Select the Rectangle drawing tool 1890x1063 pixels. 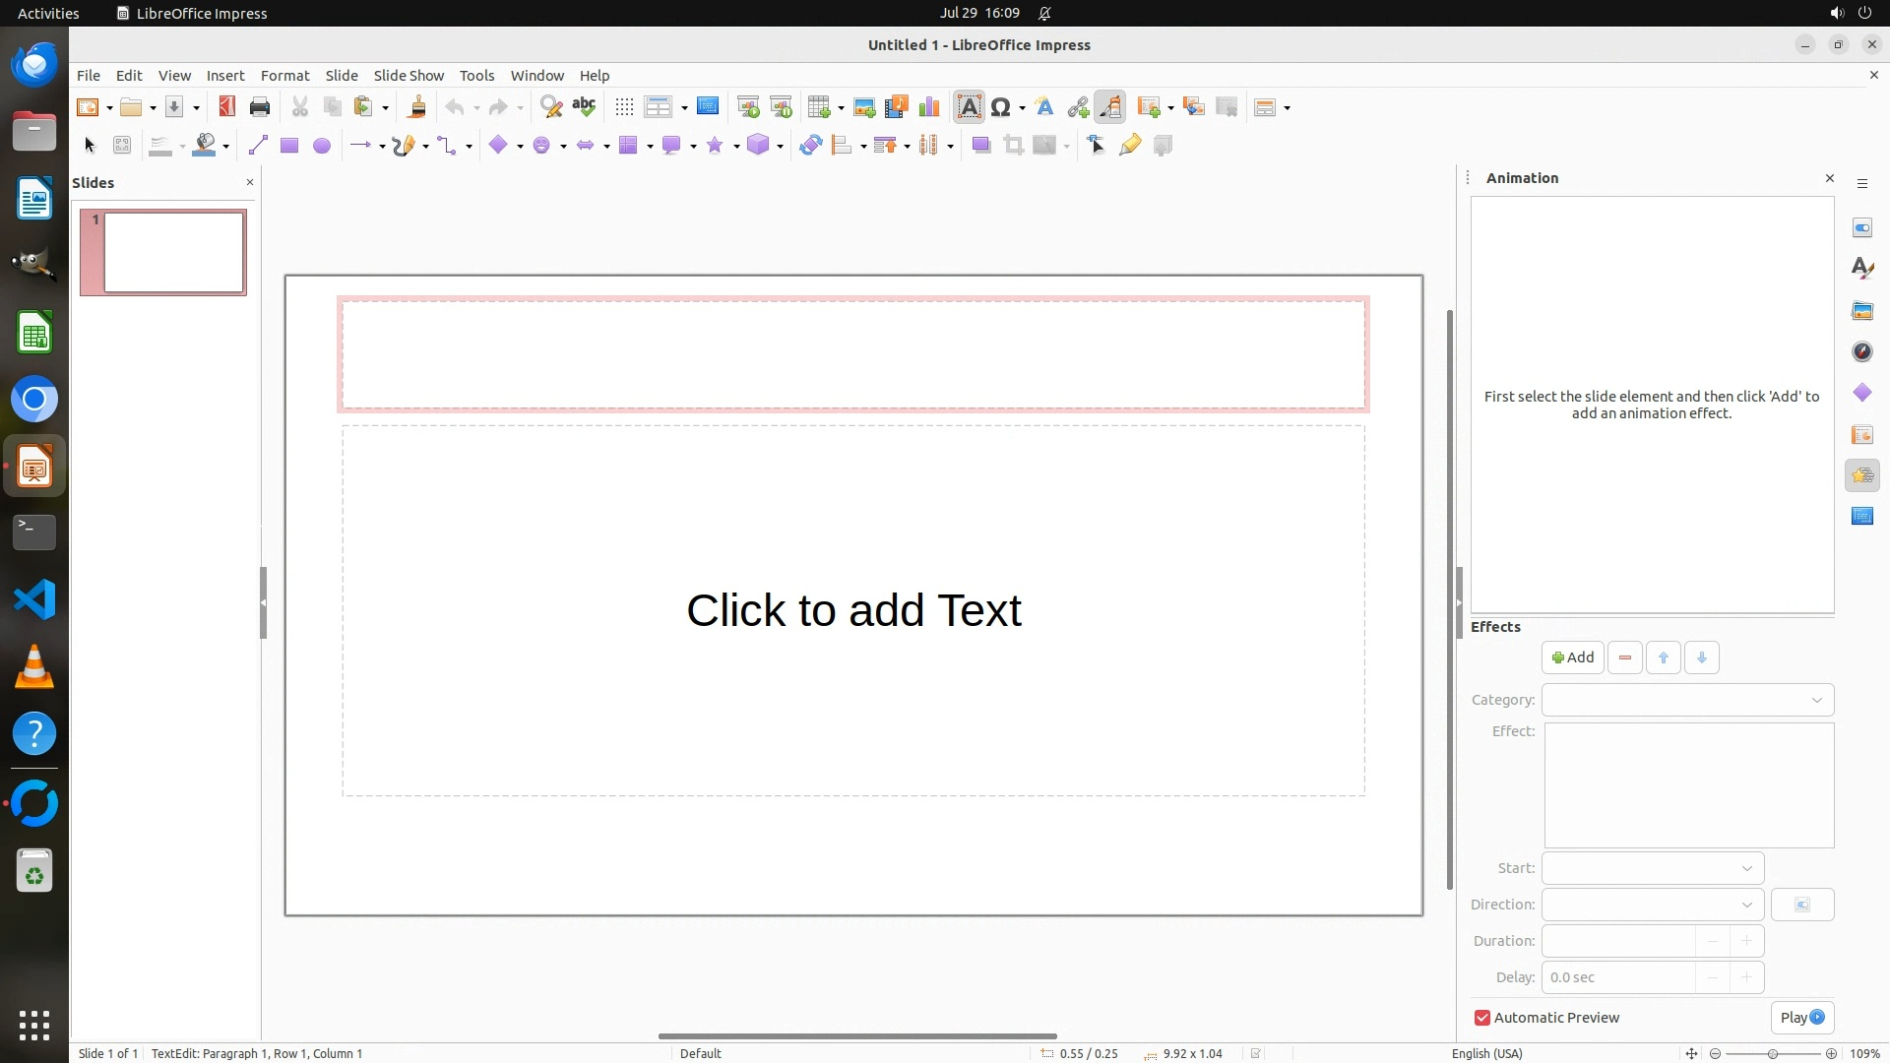point(288,146)
